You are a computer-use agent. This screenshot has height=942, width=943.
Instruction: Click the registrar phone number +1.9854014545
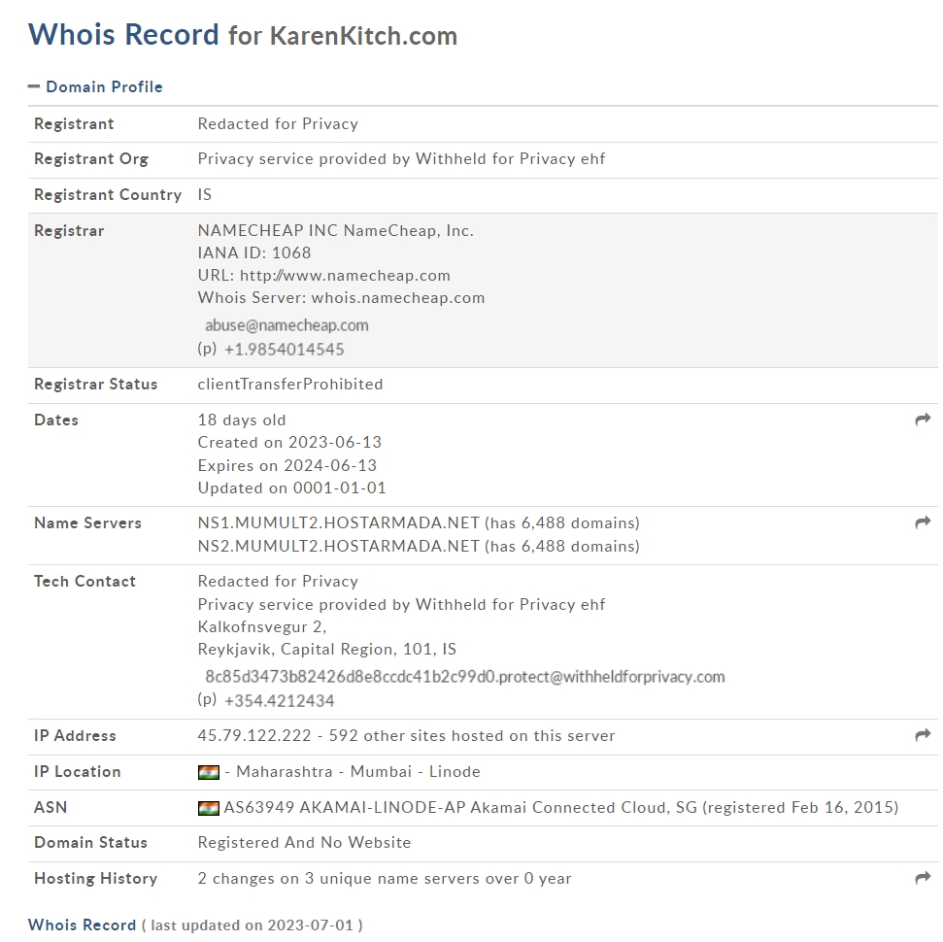(284, 349)
